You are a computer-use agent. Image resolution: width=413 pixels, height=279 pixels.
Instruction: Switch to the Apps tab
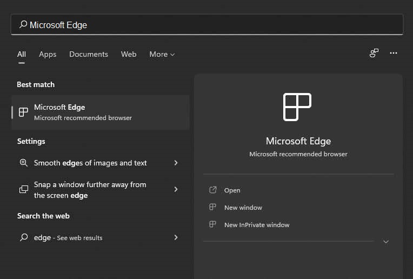[x=48, y=54]
